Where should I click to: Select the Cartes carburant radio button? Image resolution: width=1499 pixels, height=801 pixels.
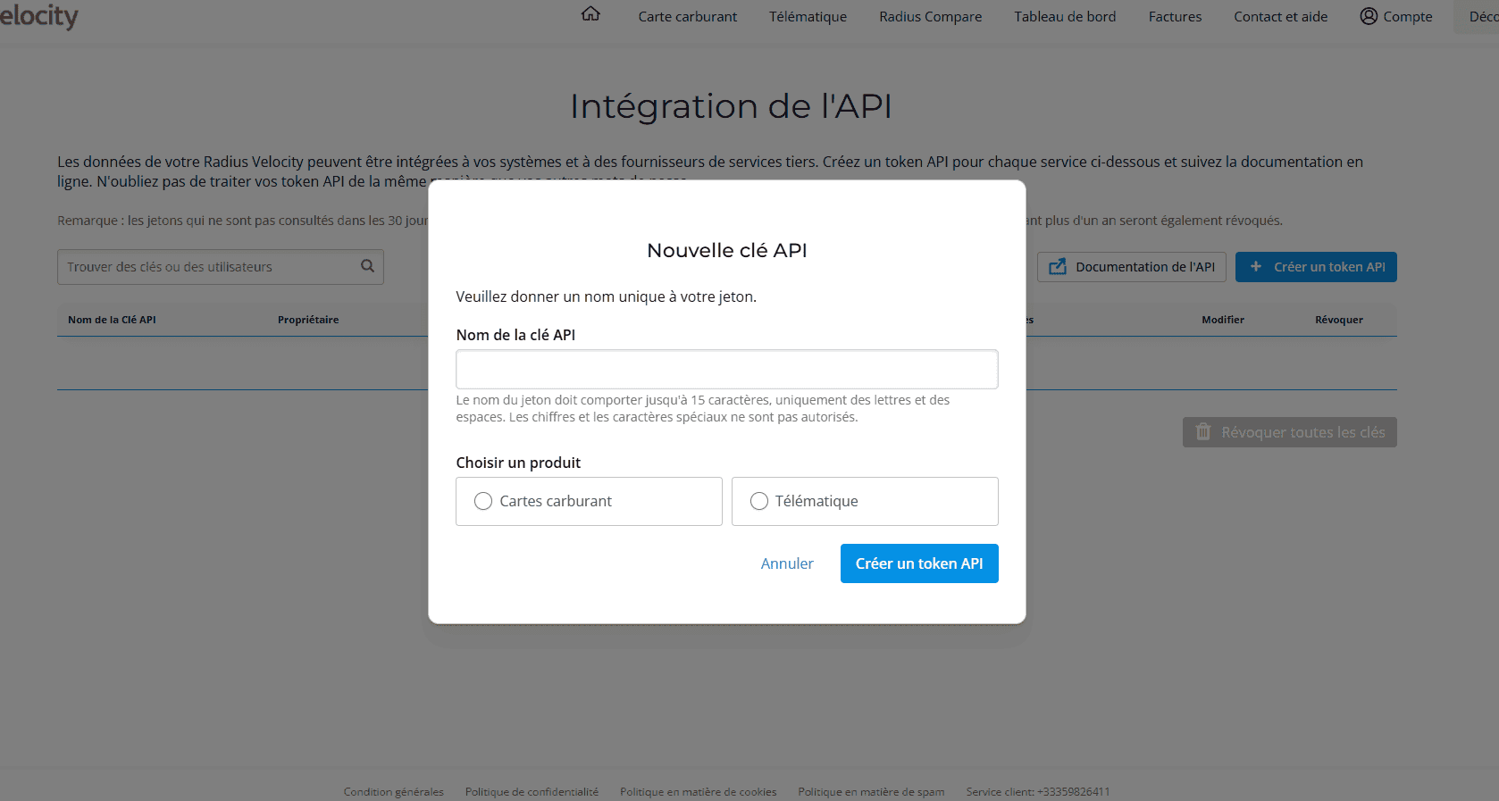(483, 501)
